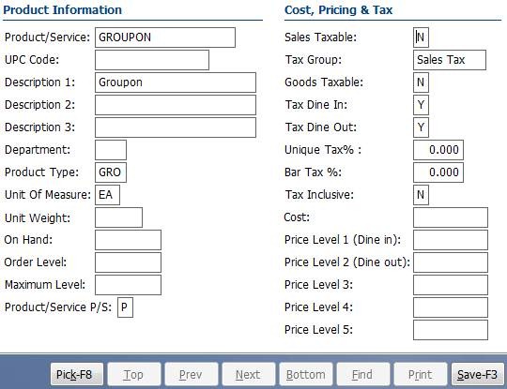This screenshot has width=507, height=389.
Task: Select the On Hand quantity field
Action: pos(128,240)
